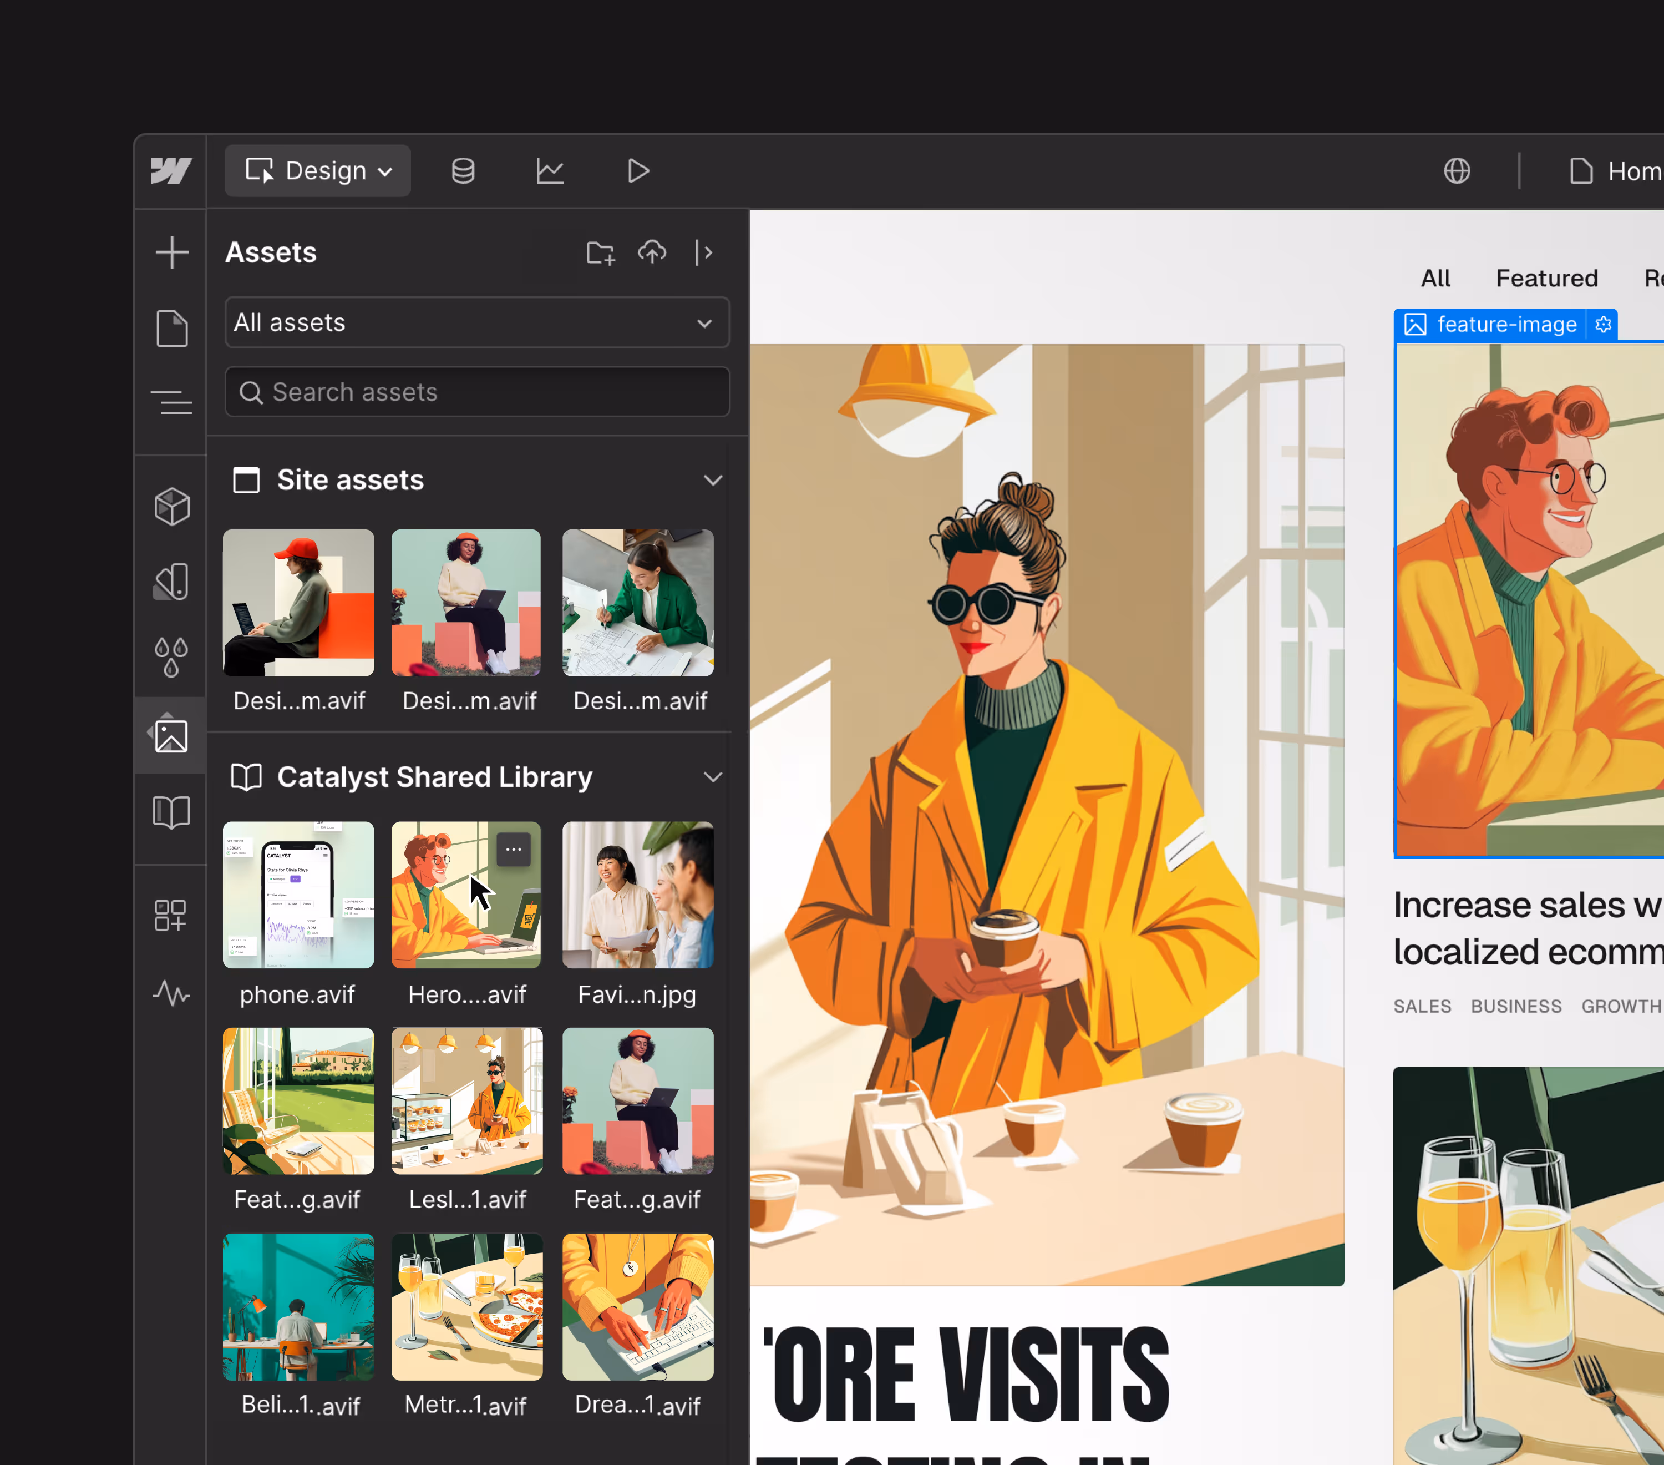Open the Apps grid icon
Screen dimensions: 1664x1465
(171, 915)
